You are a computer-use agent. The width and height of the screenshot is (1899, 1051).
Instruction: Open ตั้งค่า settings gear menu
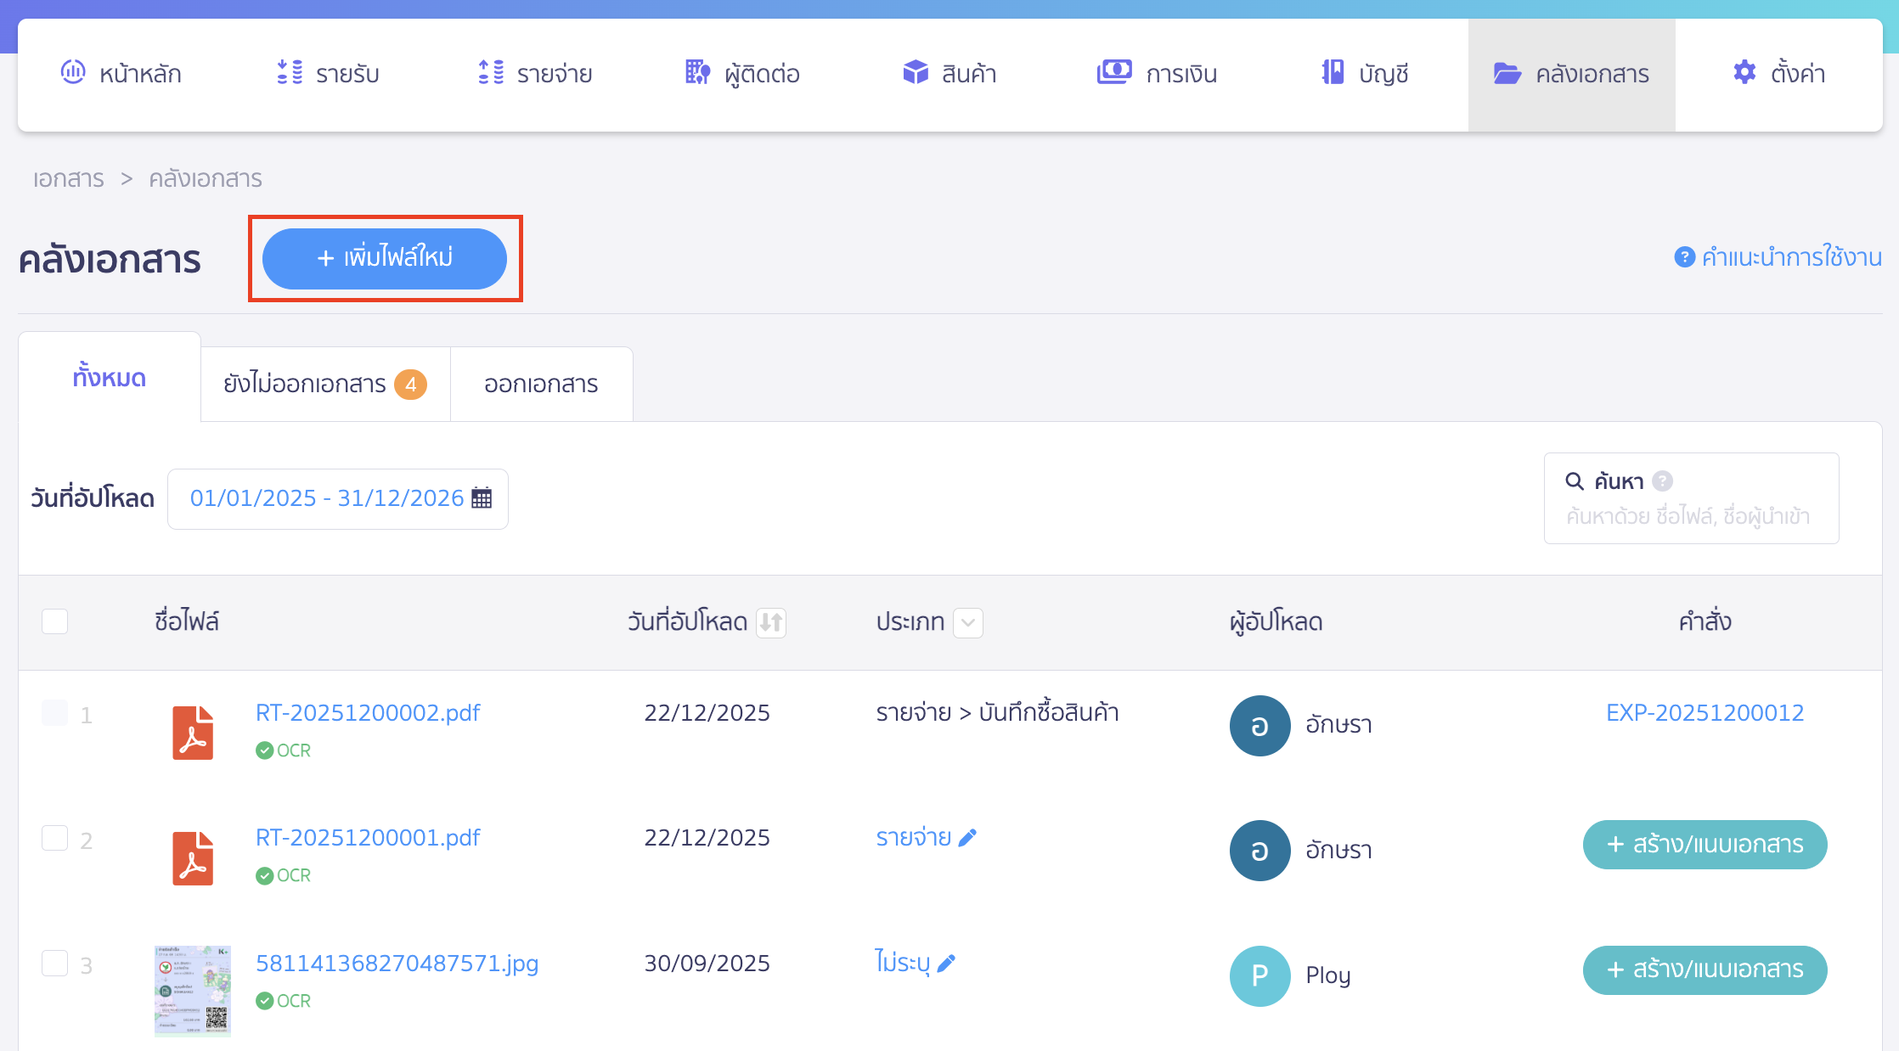tap(1778, 74)
